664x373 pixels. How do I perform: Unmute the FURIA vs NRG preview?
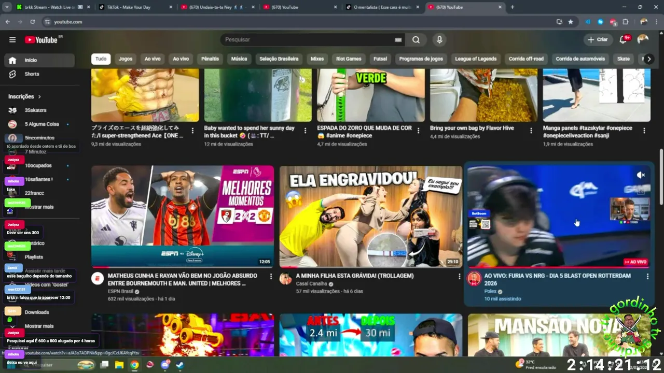click(641, 175)
